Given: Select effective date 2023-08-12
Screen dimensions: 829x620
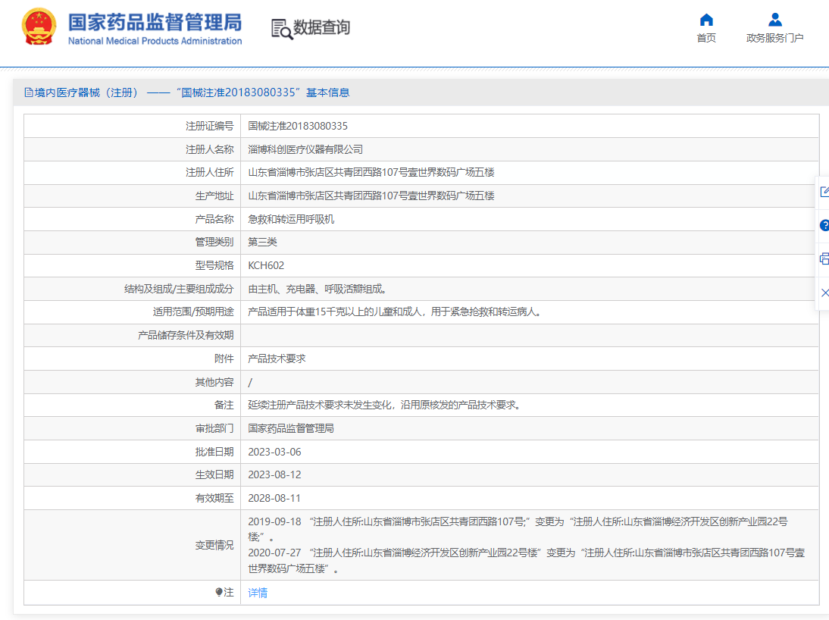Looking at the screenshot, I should coord(274,474).
